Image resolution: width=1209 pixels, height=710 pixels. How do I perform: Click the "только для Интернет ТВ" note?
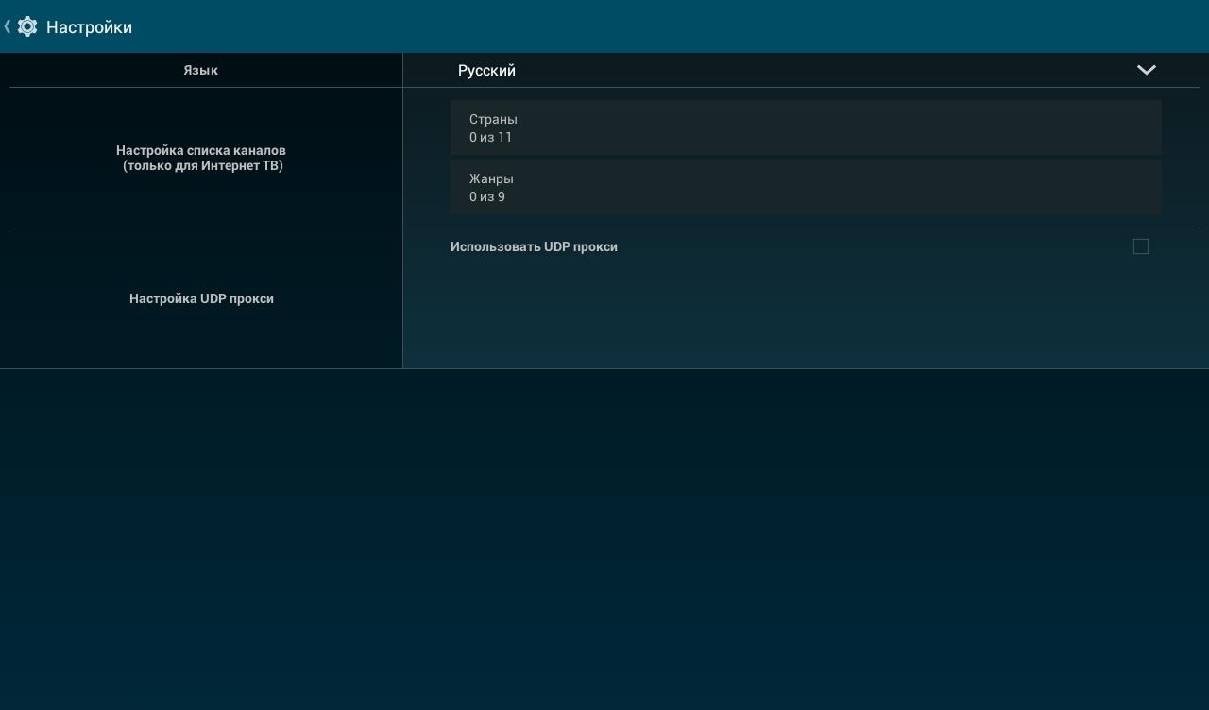pos(202,166)
